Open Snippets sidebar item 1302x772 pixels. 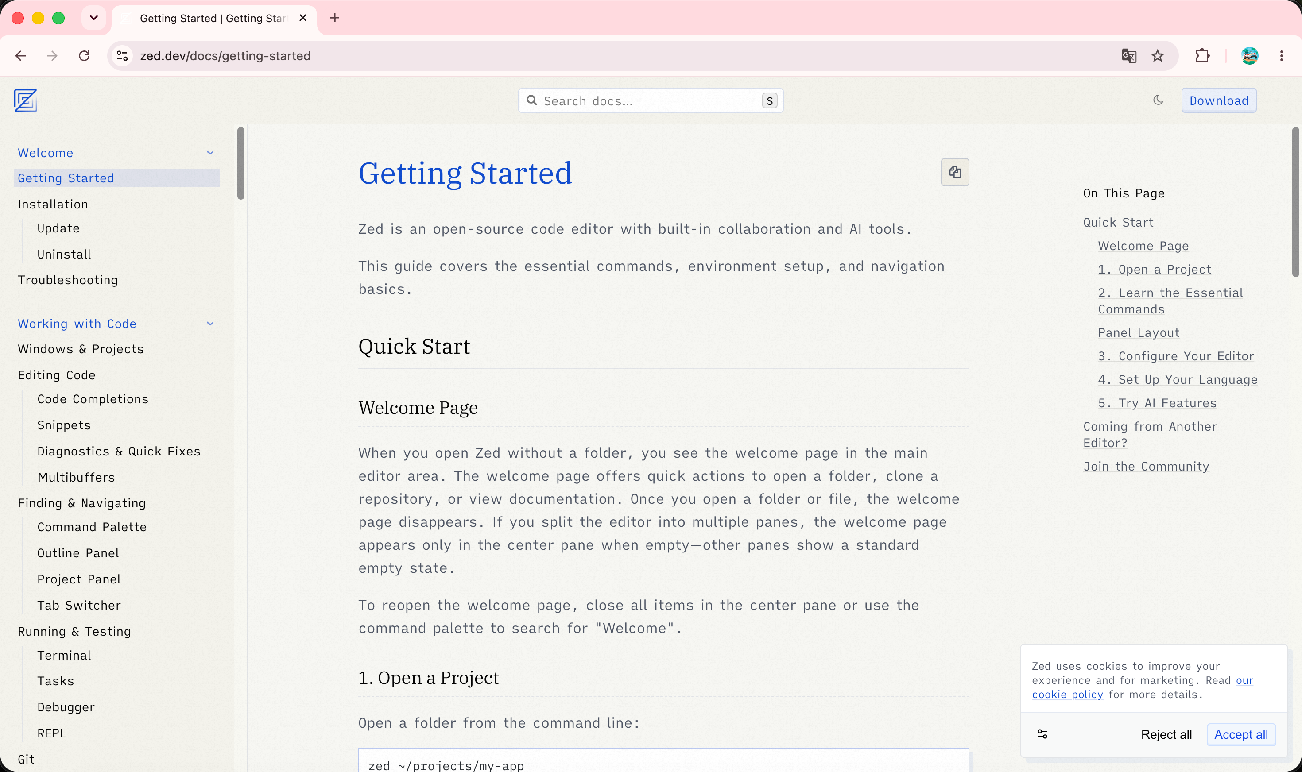pos(64,425)
